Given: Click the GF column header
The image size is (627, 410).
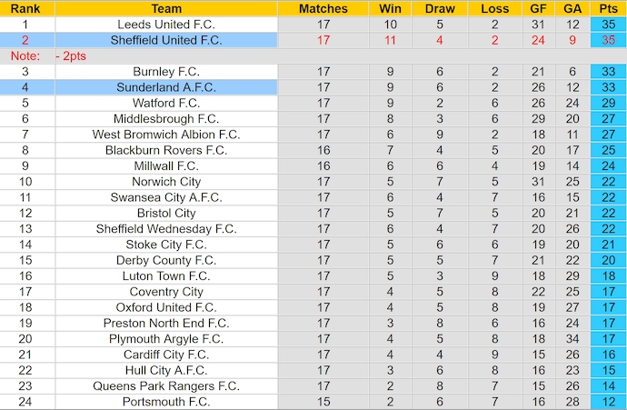Looking at the screenshot, I should [x=538, y=8].
